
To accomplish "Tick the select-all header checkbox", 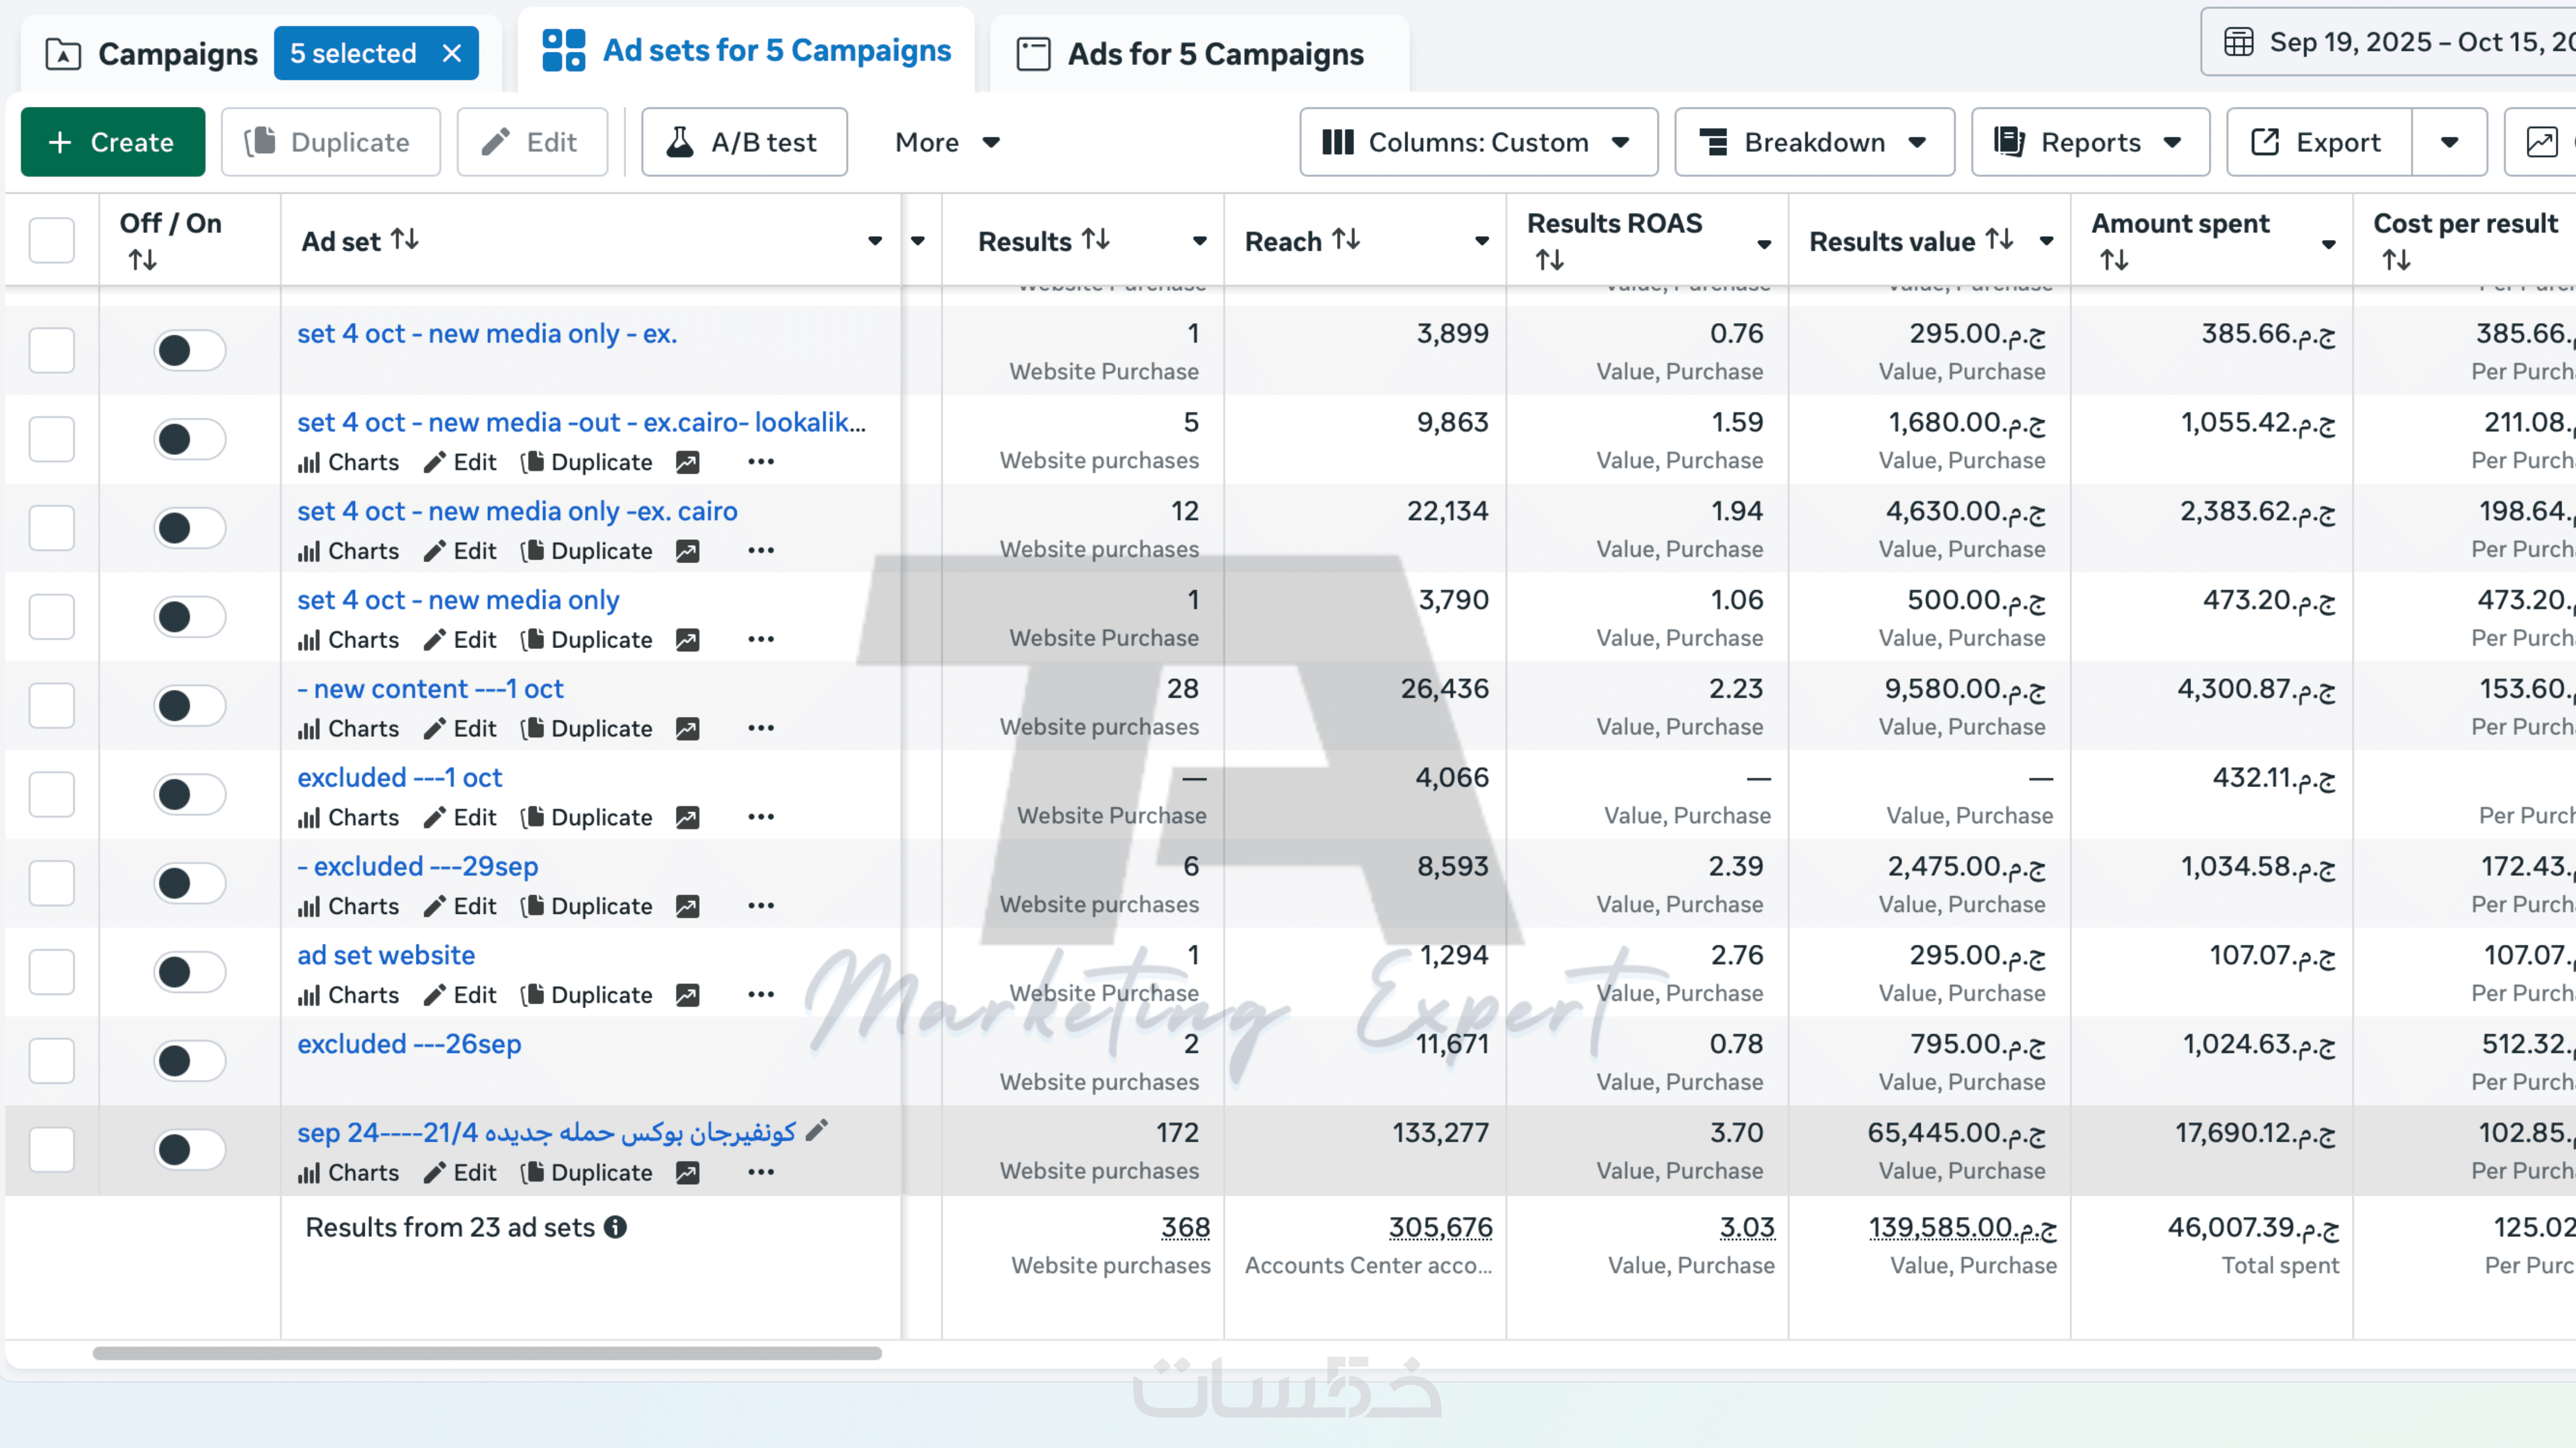I will coord(52,240).
